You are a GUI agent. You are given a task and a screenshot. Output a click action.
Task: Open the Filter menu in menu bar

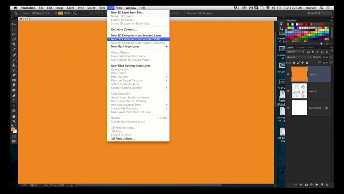102,8
